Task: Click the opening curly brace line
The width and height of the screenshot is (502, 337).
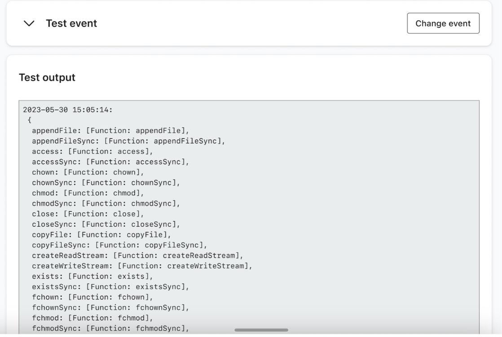Action: click(x=29, y=121)
